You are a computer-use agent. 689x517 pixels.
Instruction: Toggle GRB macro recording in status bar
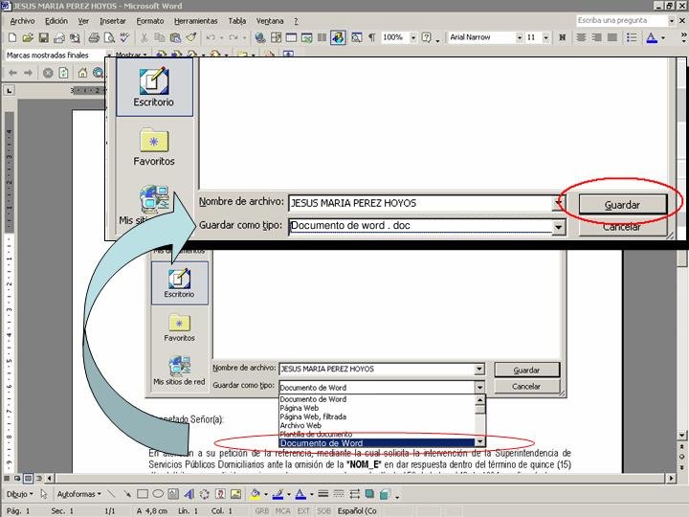click(262, 511)
